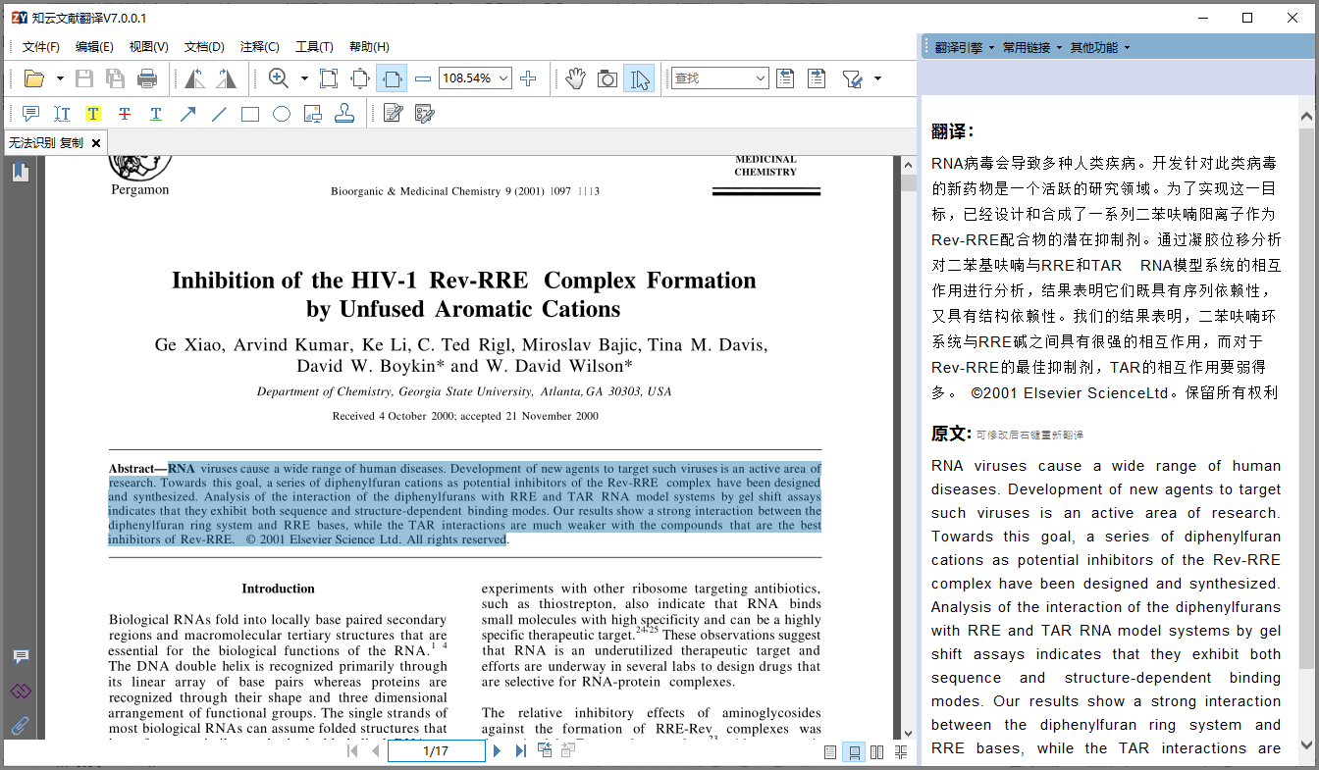Open the 帮助(H) menu
The width and height of the screenshot is (1319, 770).
click(369, 47)
